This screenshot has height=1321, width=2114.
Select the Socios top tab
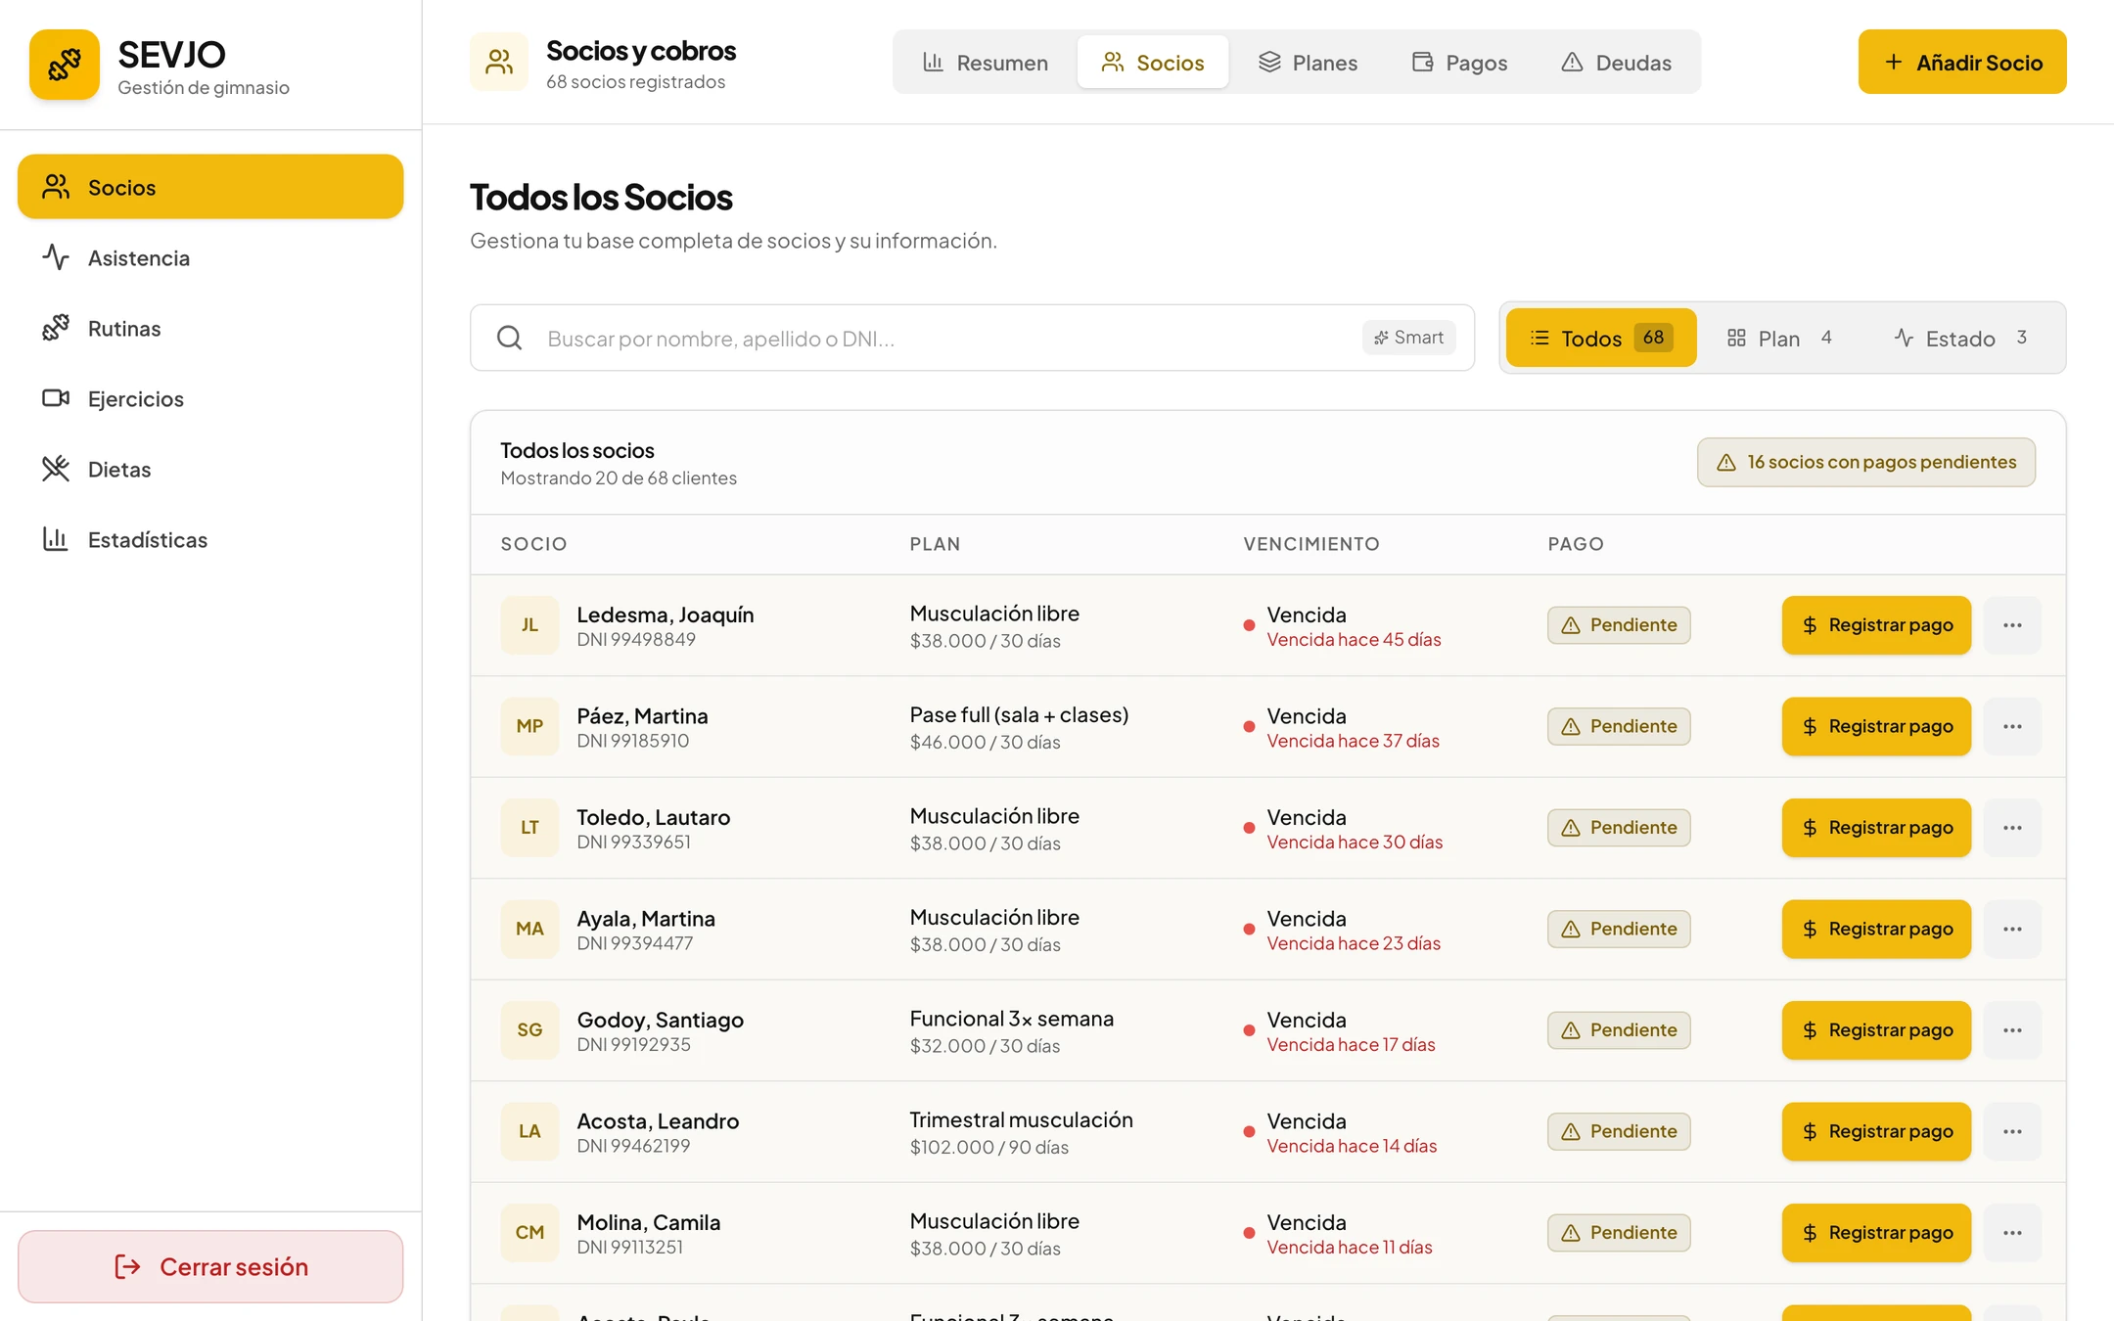[1153, 62]
